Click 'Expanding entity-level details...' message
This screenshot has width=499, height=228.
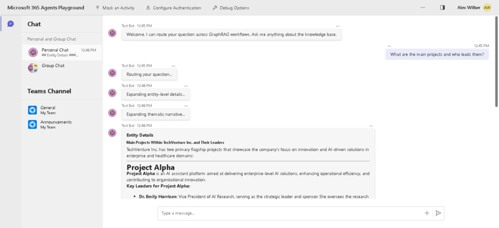pyautogui.click(x=156, y=94)
